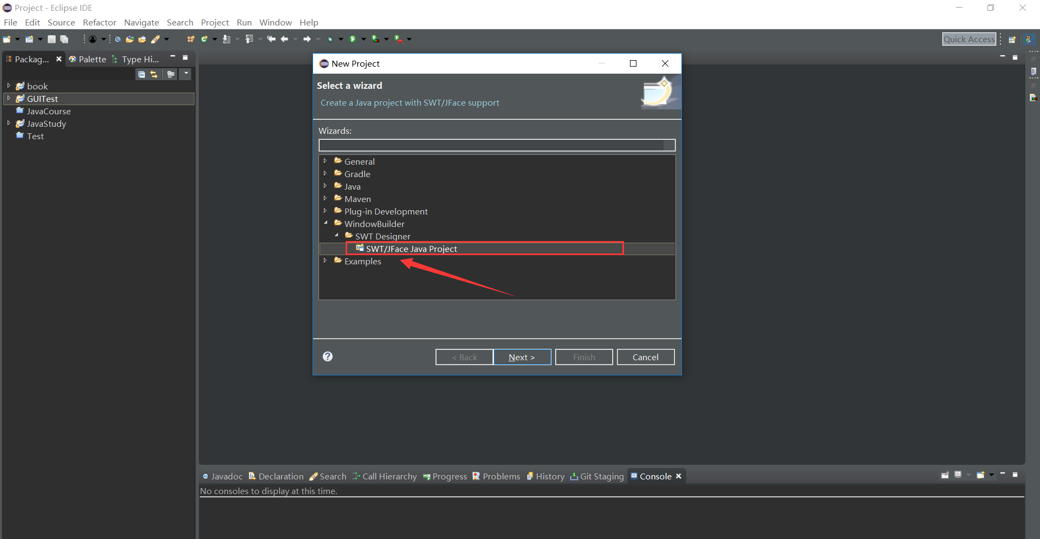Select the New Java Project toolbar icon

(190, 38)
